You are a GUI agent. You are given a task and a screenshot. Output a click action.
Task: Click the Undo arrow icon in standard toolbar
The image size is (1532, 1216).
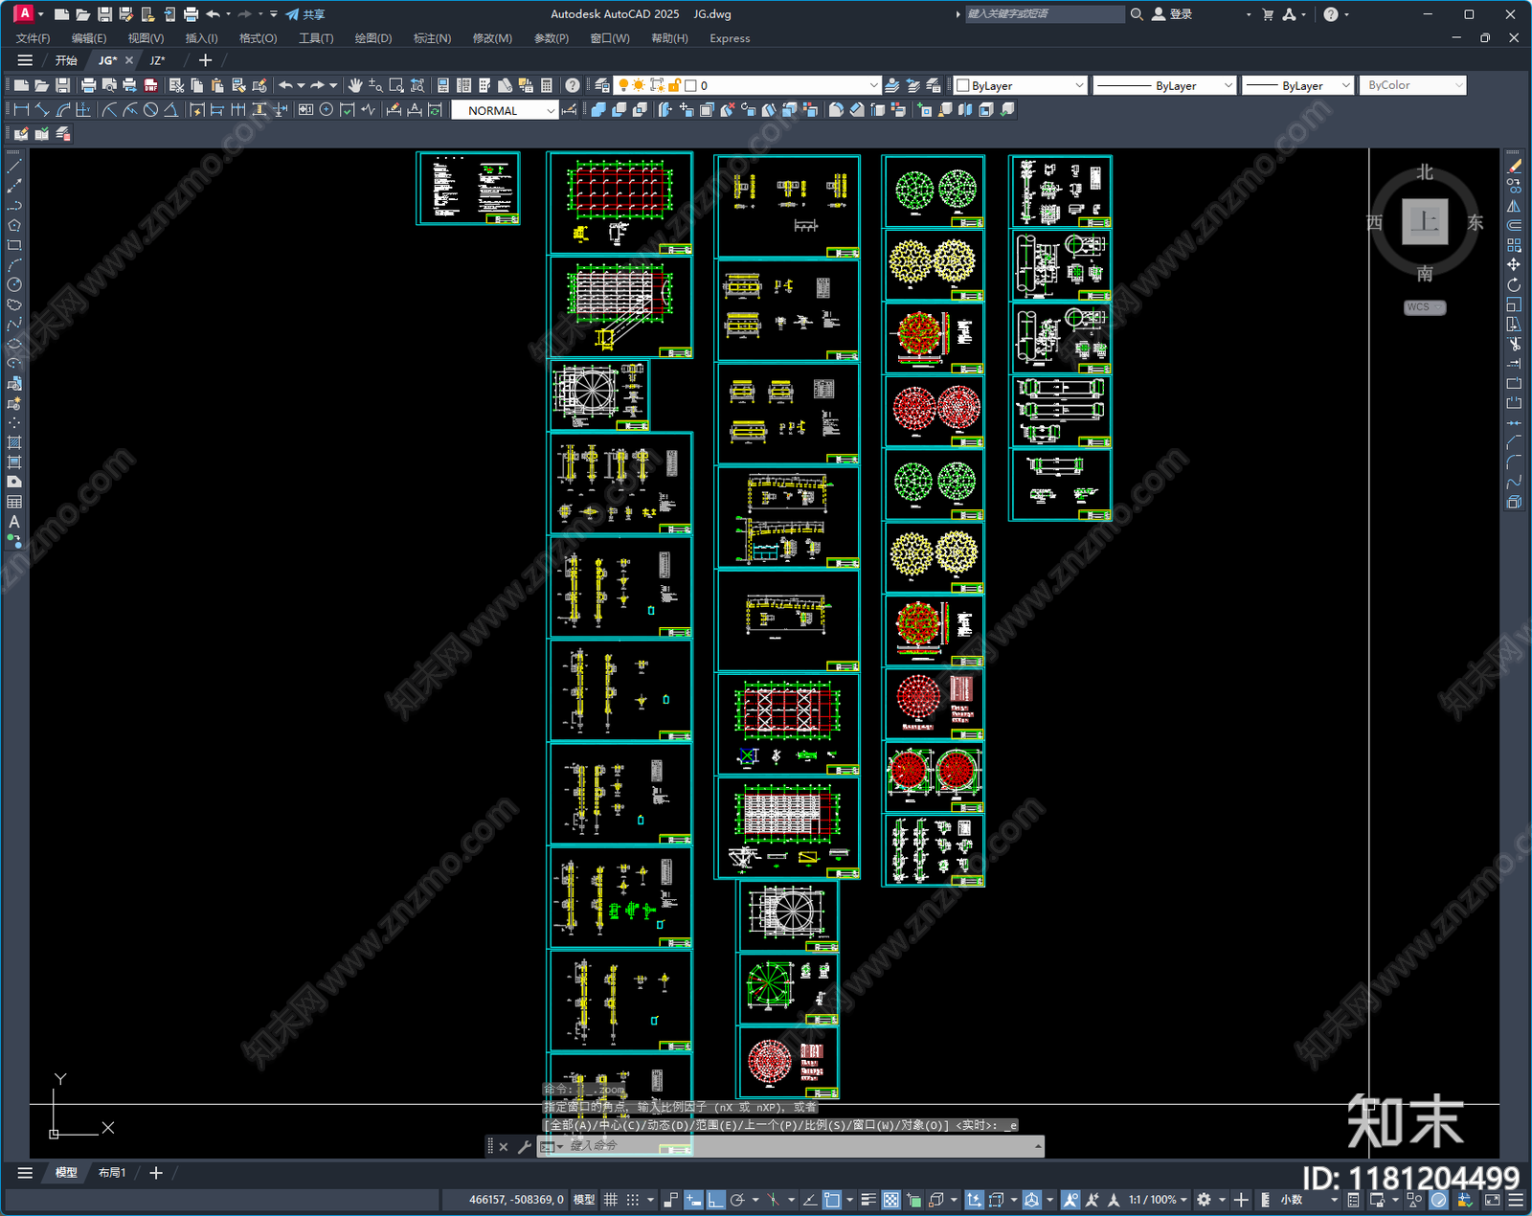pyautogui.click(x=285, y=85)
